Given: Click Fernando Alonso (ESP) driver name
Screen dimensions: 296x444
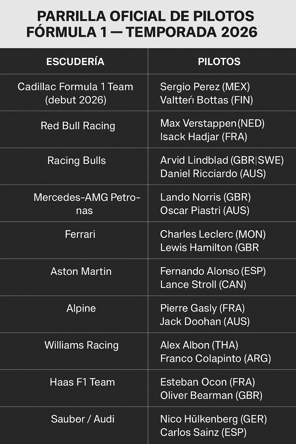Looking at the screenshot, I should (213, 271).
